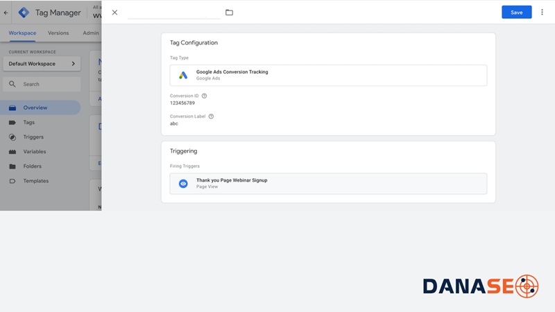Viewport: 555px width, 312px height.
Task: Open the three-dot more options menu
Action: pyautogui.click(x=542, y=12)
